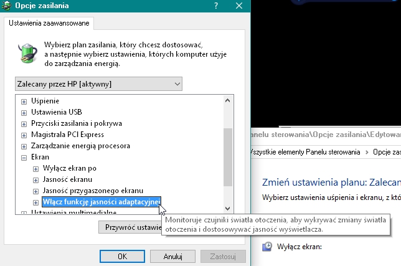Screen dimensions: 401x266
Task: Click the scroll up arrow in settings list
Action: (228, 100)
